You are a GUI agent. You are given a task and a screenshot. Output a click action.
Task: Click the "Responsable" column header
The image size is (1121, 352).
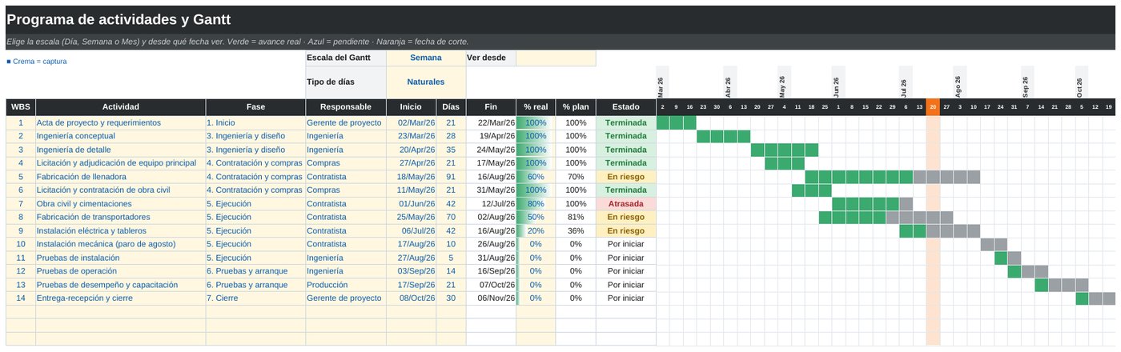pyautogui.click(x=346, y=106)
